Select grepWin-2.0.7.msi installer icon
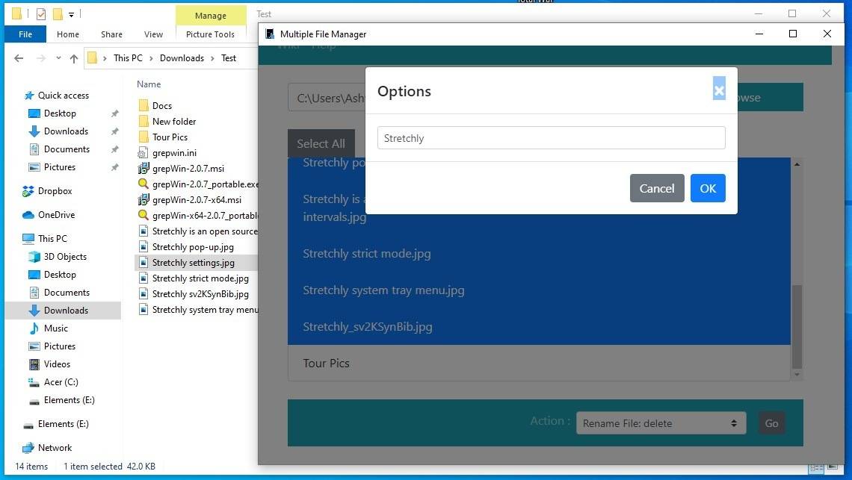The width and height of the screenshot is (852, 480). (x=143, y=168)
